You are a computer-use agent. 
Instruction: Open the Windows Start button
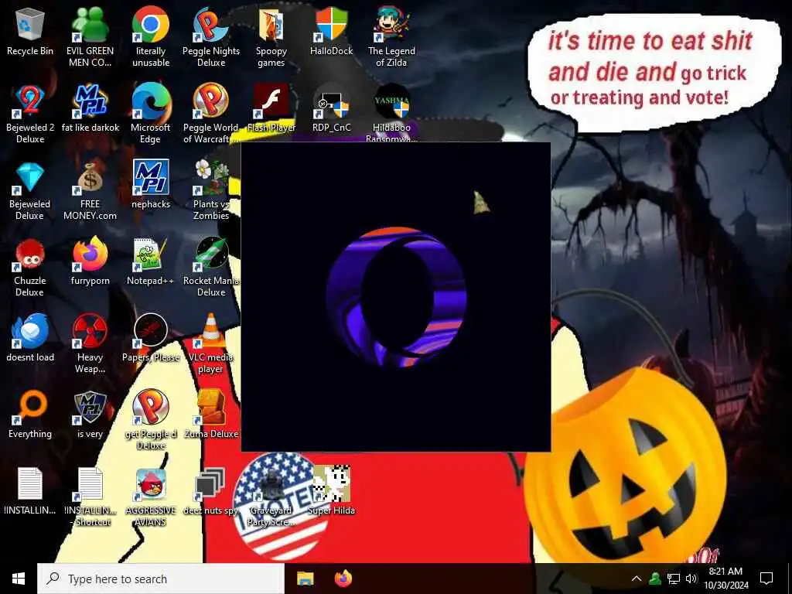coord(19,579)
